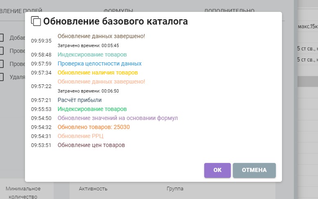This screenshot has width=318, height=199.
Task: Toggle the 'Удаля...' checkbox in the background
Action: tap(1, 77)
